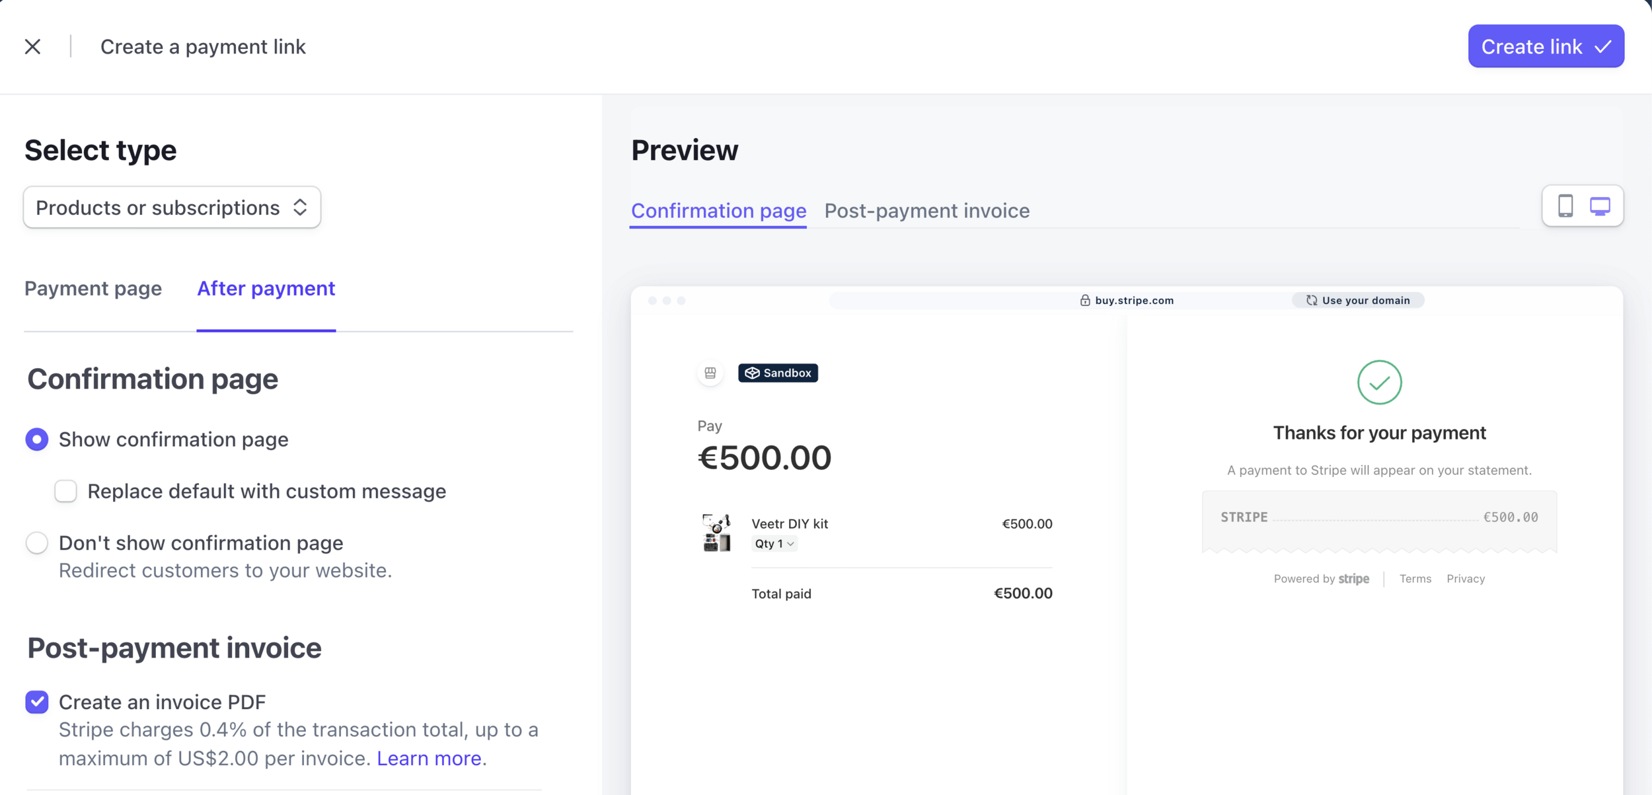Open the Learn more invoice link
Image resolution: width=1652 pixels, height=795 pixels.
pos(429,758)
